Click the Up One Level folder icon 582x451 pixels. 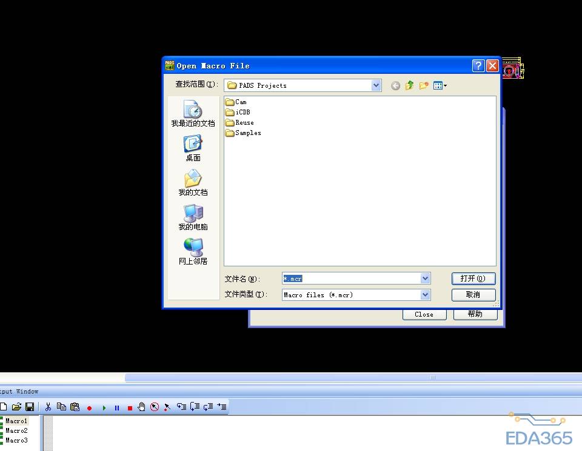409,85
